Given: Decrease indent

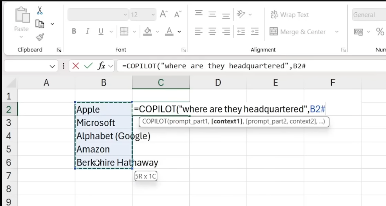Looking at the screenshot, I should coord(241,31).
